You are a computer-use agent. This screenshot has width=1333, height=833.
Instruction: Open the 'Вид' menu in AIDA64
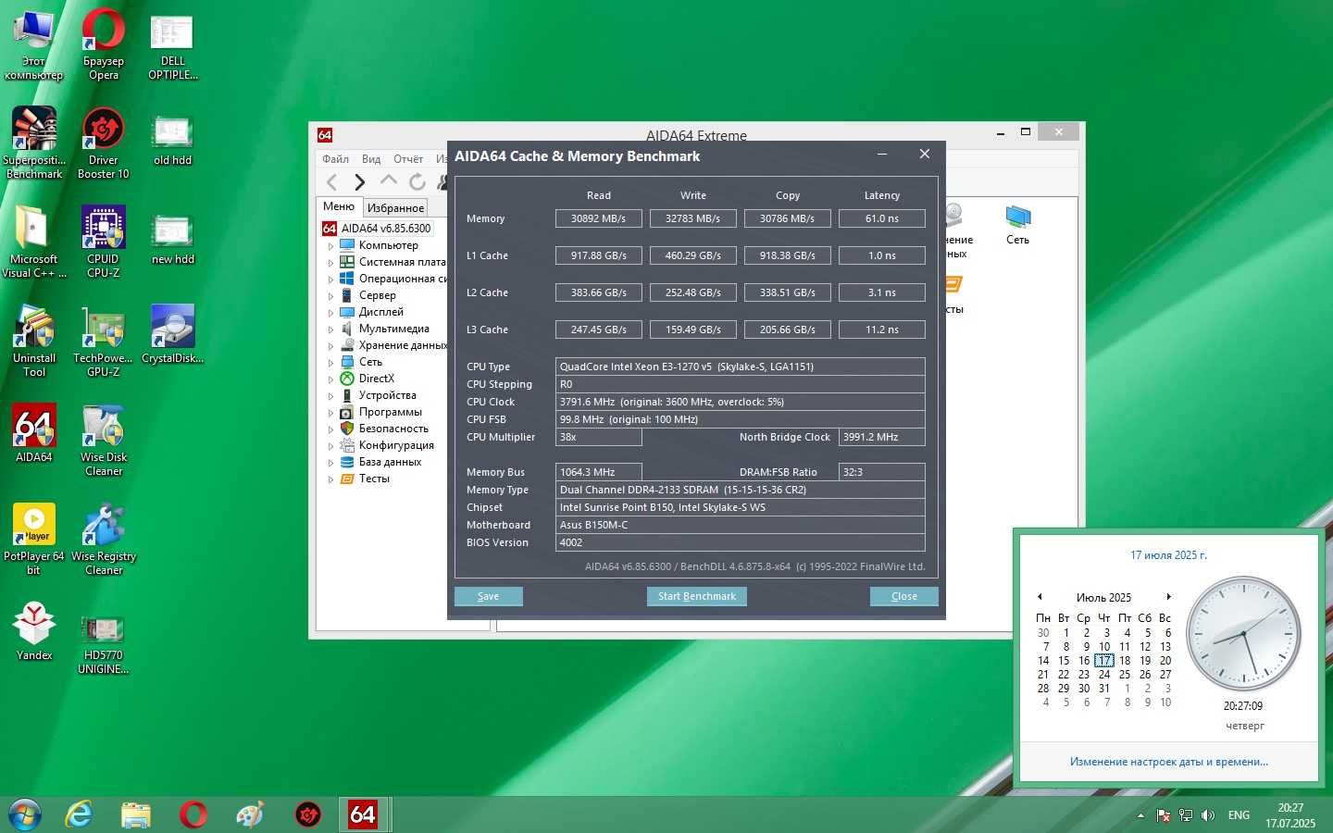pos(371,159)
